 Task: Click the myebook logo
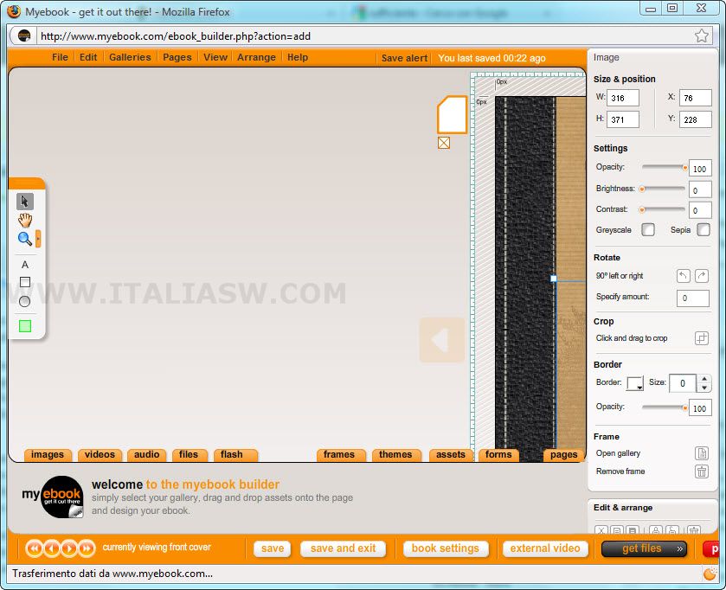point(52,497)
